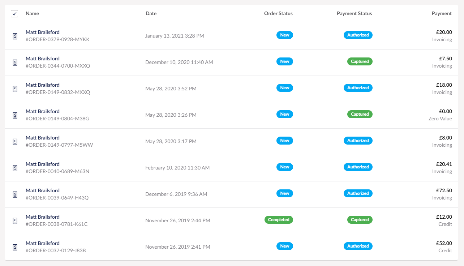The image size is (464, 266).
Task: Select the receipt icon next to #ORDER-0038-0781-K61C
Action: tap(15, 220)
